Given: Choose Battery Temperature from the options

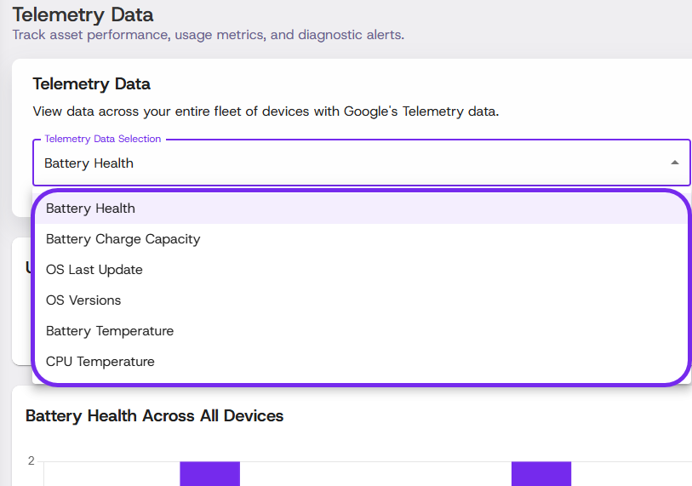Looking at the screenshot, I should (x=109, y=331).
